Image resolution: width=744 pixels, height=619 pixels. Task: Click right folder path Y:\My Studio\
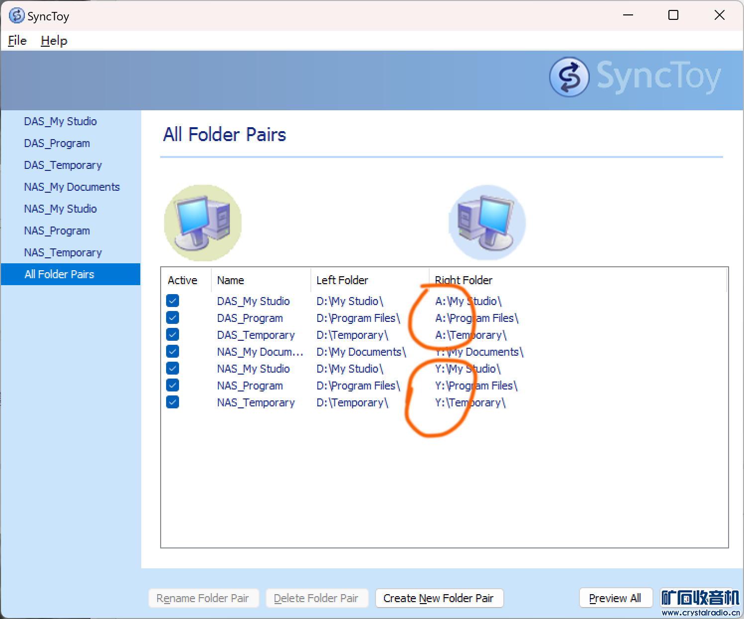click(468, 369)
